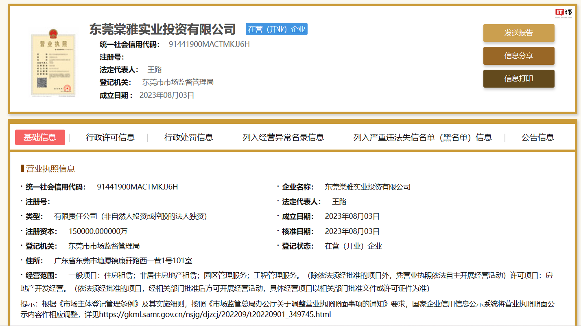Click the 信息打印 button
The image size is (581, 326).
(519, 79)
